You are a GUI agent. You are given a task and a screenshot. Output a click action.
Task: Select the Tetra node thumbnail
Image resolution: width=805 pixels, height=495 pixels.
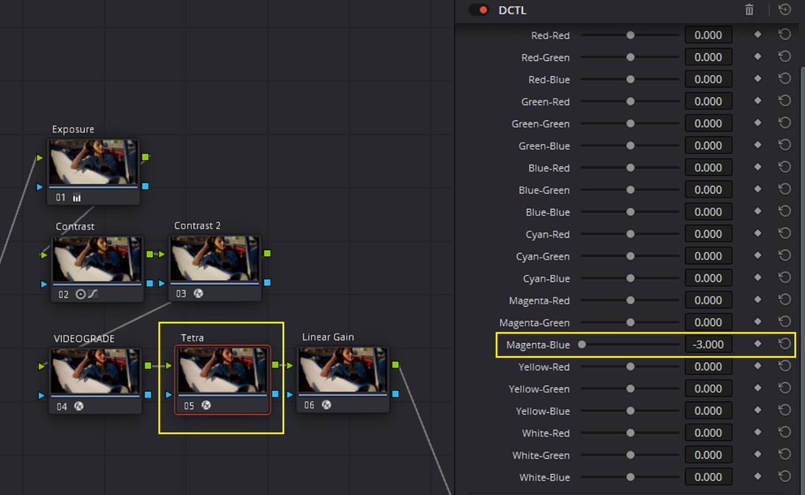[x=223, y=370]
